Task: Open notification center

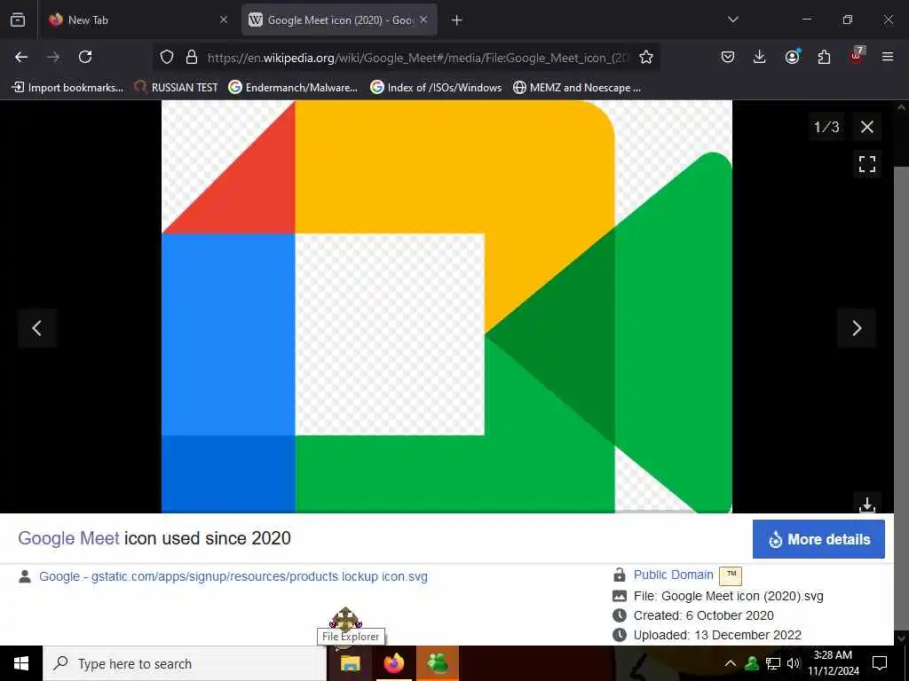Action: coord(880,663)
